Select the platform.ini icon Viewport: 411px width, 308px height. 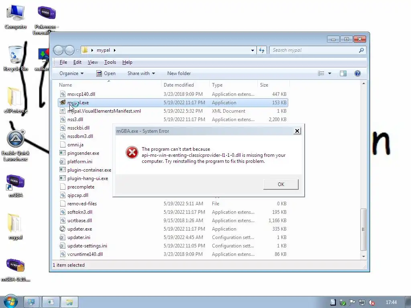(62, 162)
